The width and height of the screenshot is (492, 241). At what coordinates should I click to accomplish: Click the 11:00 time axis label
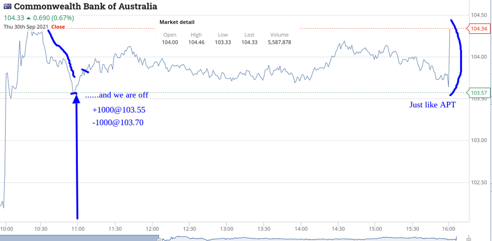click(x=78, y=228)
